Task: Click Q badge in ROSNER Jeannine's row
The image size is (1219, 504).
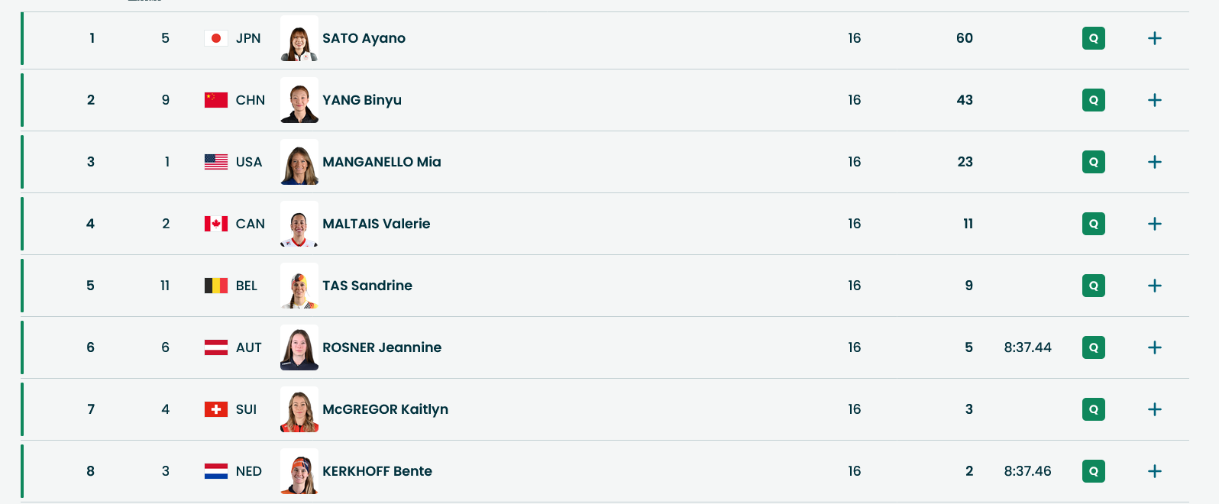Action: pyautogui.click(x=1093, y=347)
